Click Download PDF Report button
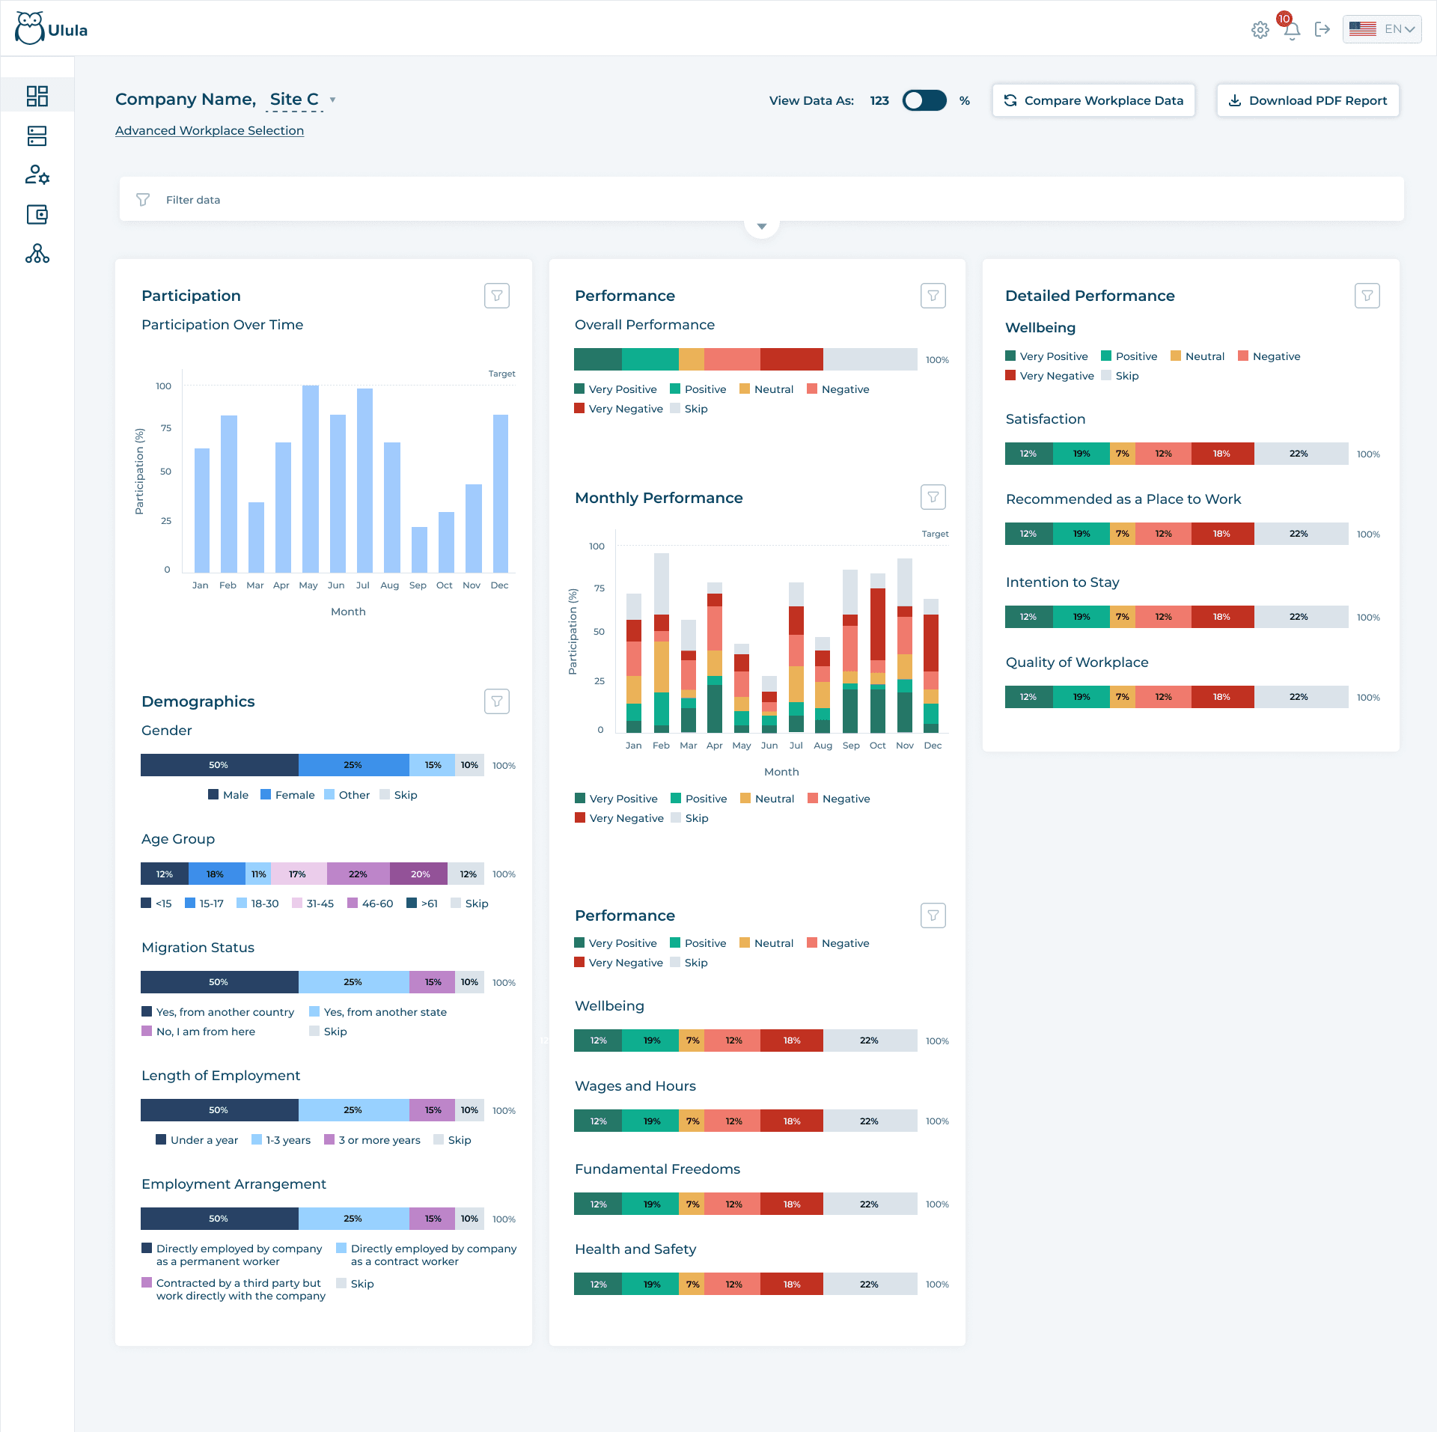The height and width of the screenshot is (1432, 1437). (1308, 100)
